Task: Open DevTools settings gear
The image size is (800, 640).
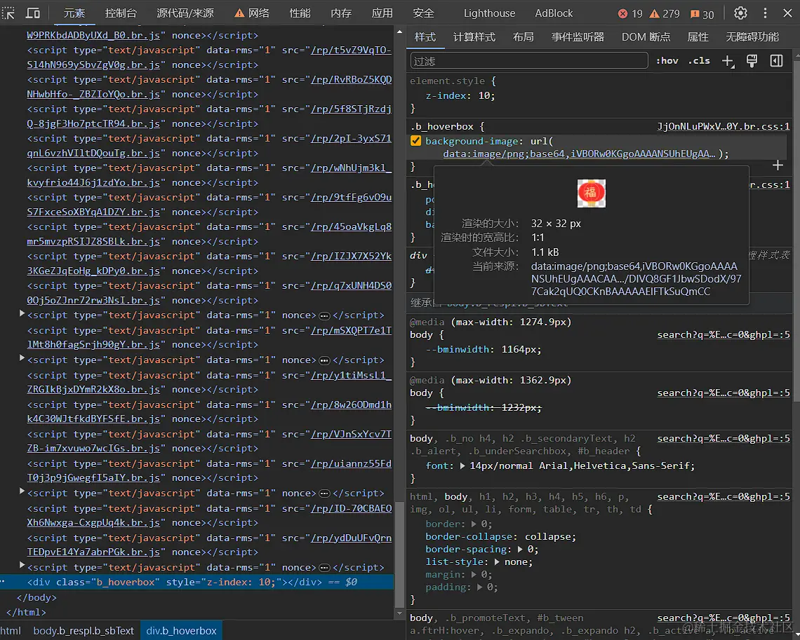Action: pos(740,13)
